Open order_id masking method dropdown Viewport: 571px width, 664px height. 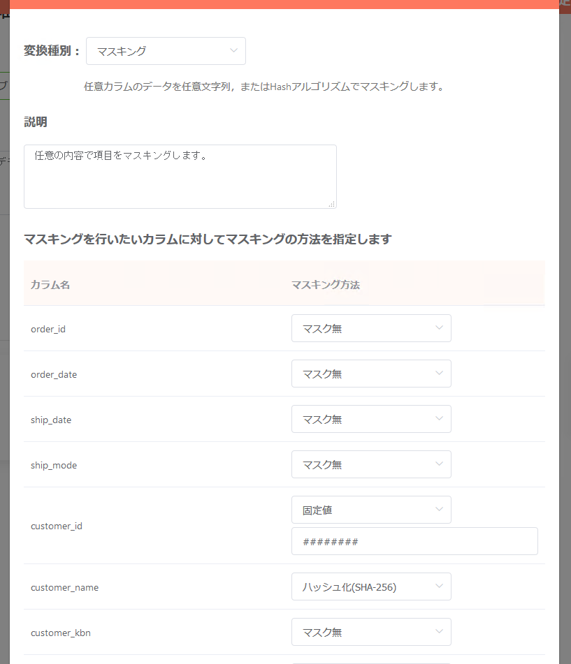pos(371,328)
